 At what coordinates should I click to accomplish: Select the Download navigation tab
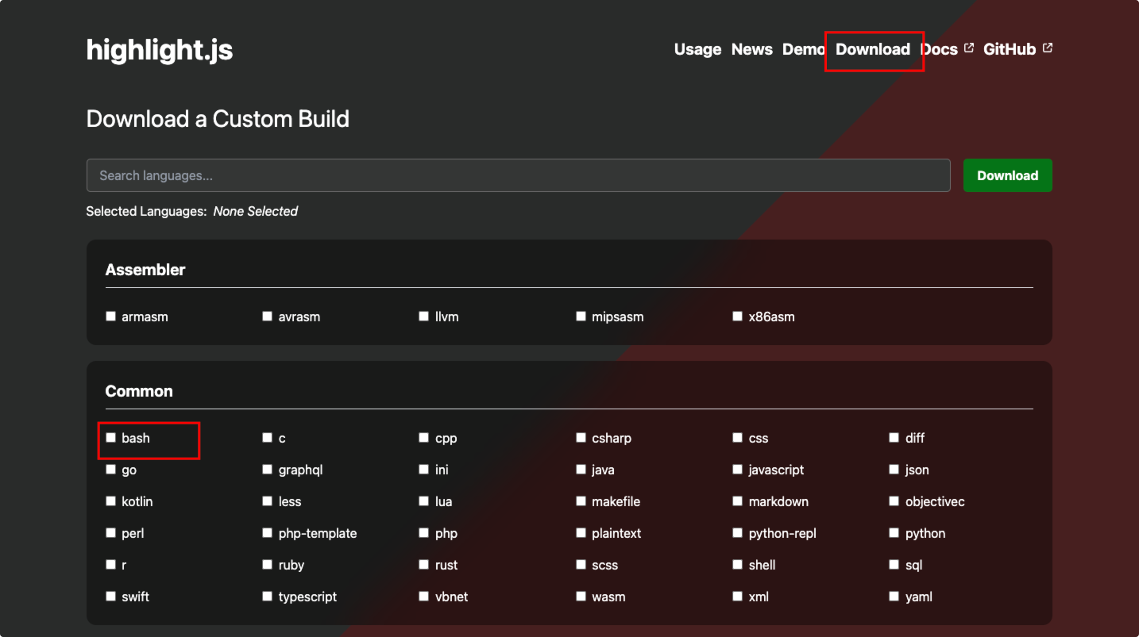872,49
